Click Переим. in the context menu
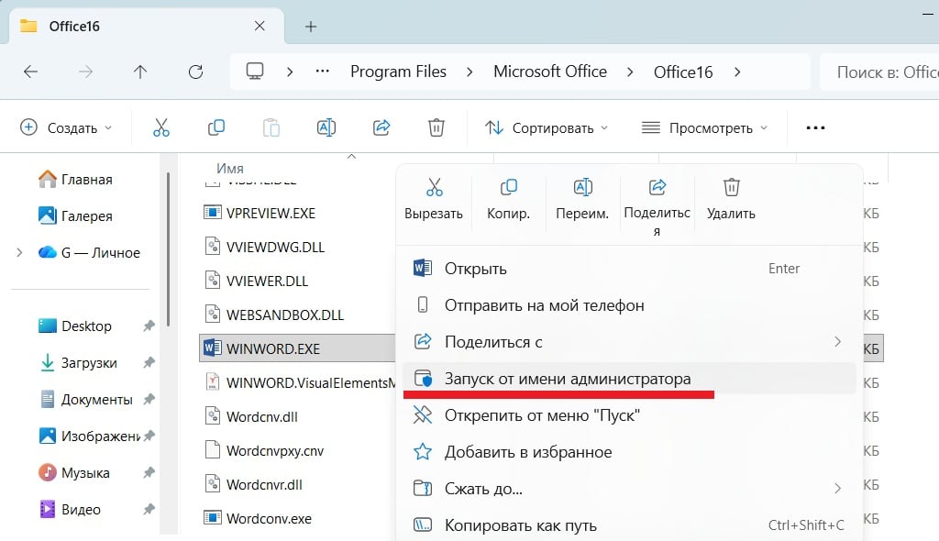 pyautogui.click(x=582, y=200)
